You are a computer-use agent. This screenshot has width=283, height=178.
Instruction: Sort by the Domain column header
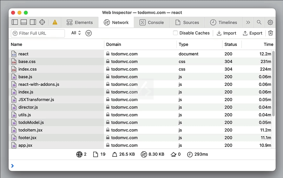[140, 44]
